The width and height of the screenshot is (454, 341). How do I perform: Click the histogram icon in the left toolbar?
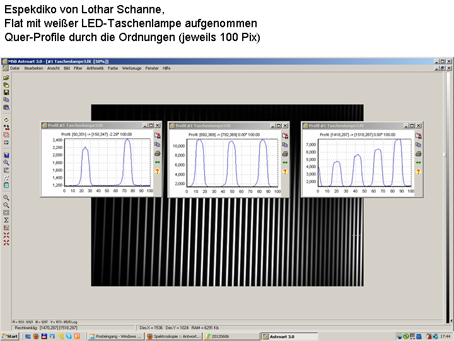click(x=6, y=227)
